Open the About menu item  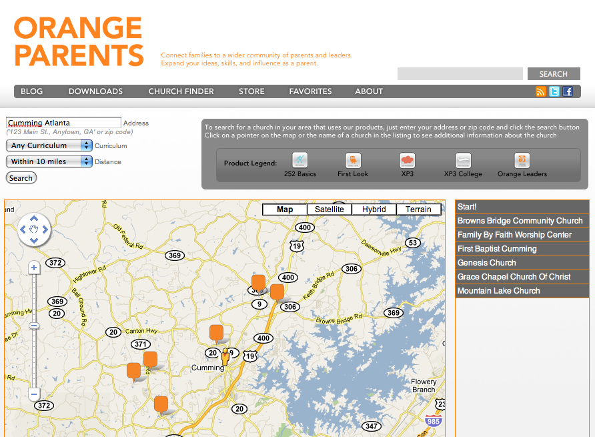(x=369, y=91)
